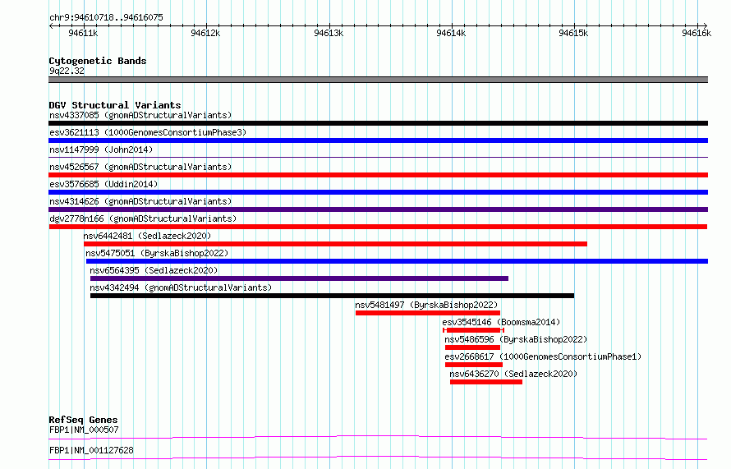Image resolution: width=731 pixels, height=469 pixels.
Task: Click the left arrow of the coordinate ruler
Action: click(x=51, y=26)
